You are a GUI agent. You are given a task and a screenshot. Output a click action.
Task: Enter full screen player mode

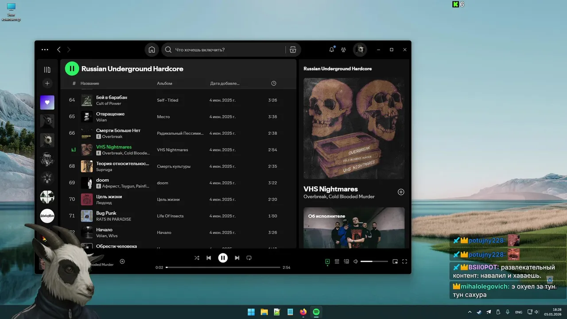tap(404, 261)
